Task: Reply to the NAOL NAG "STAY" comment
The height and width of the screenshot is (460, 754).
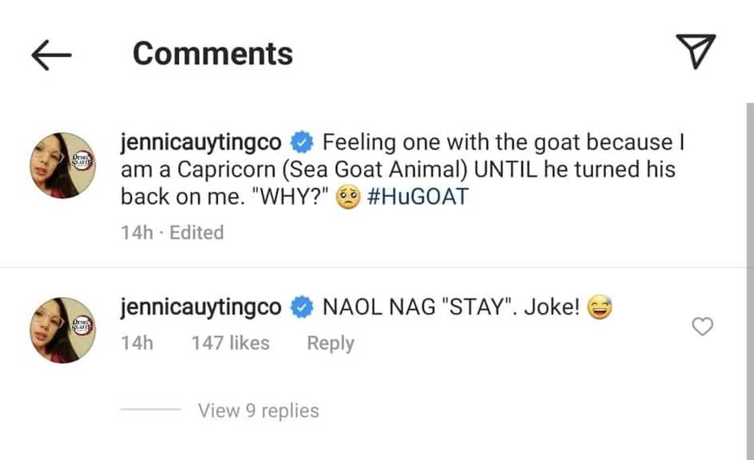Action: (330, 343)
